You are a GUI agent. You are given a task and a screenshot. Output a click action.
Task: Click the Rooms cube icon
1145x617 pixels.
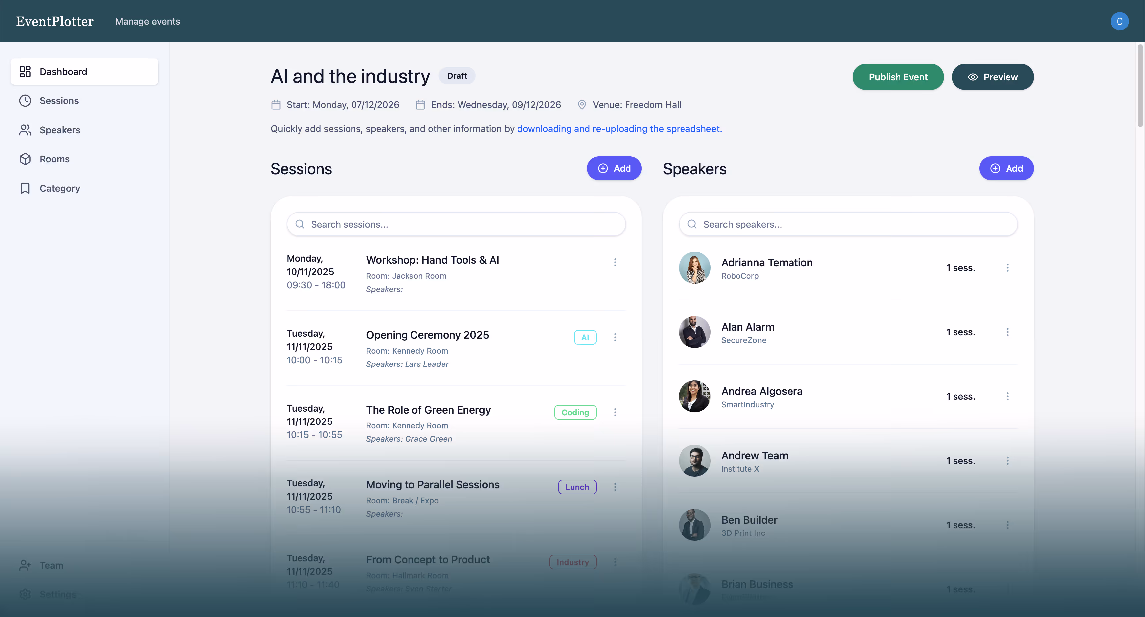point(25,159)
